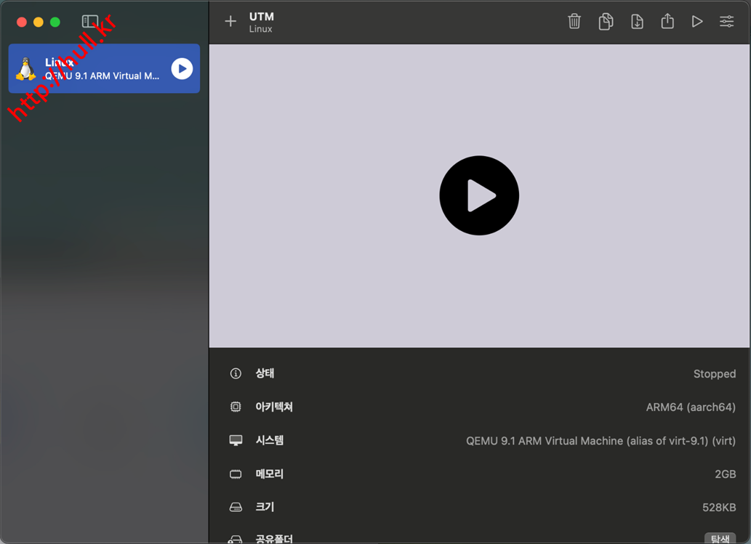The width and height of the screenshot is (751, 544).
Task: Delete the VM with the trash icon
Action: [x=574, y=22]
